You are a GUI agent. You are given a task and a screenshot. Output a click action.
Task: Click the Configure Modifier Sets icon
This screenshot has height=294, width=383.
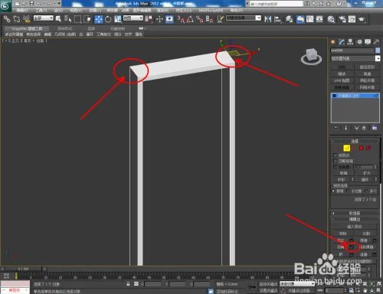click(x=375, y=128)
